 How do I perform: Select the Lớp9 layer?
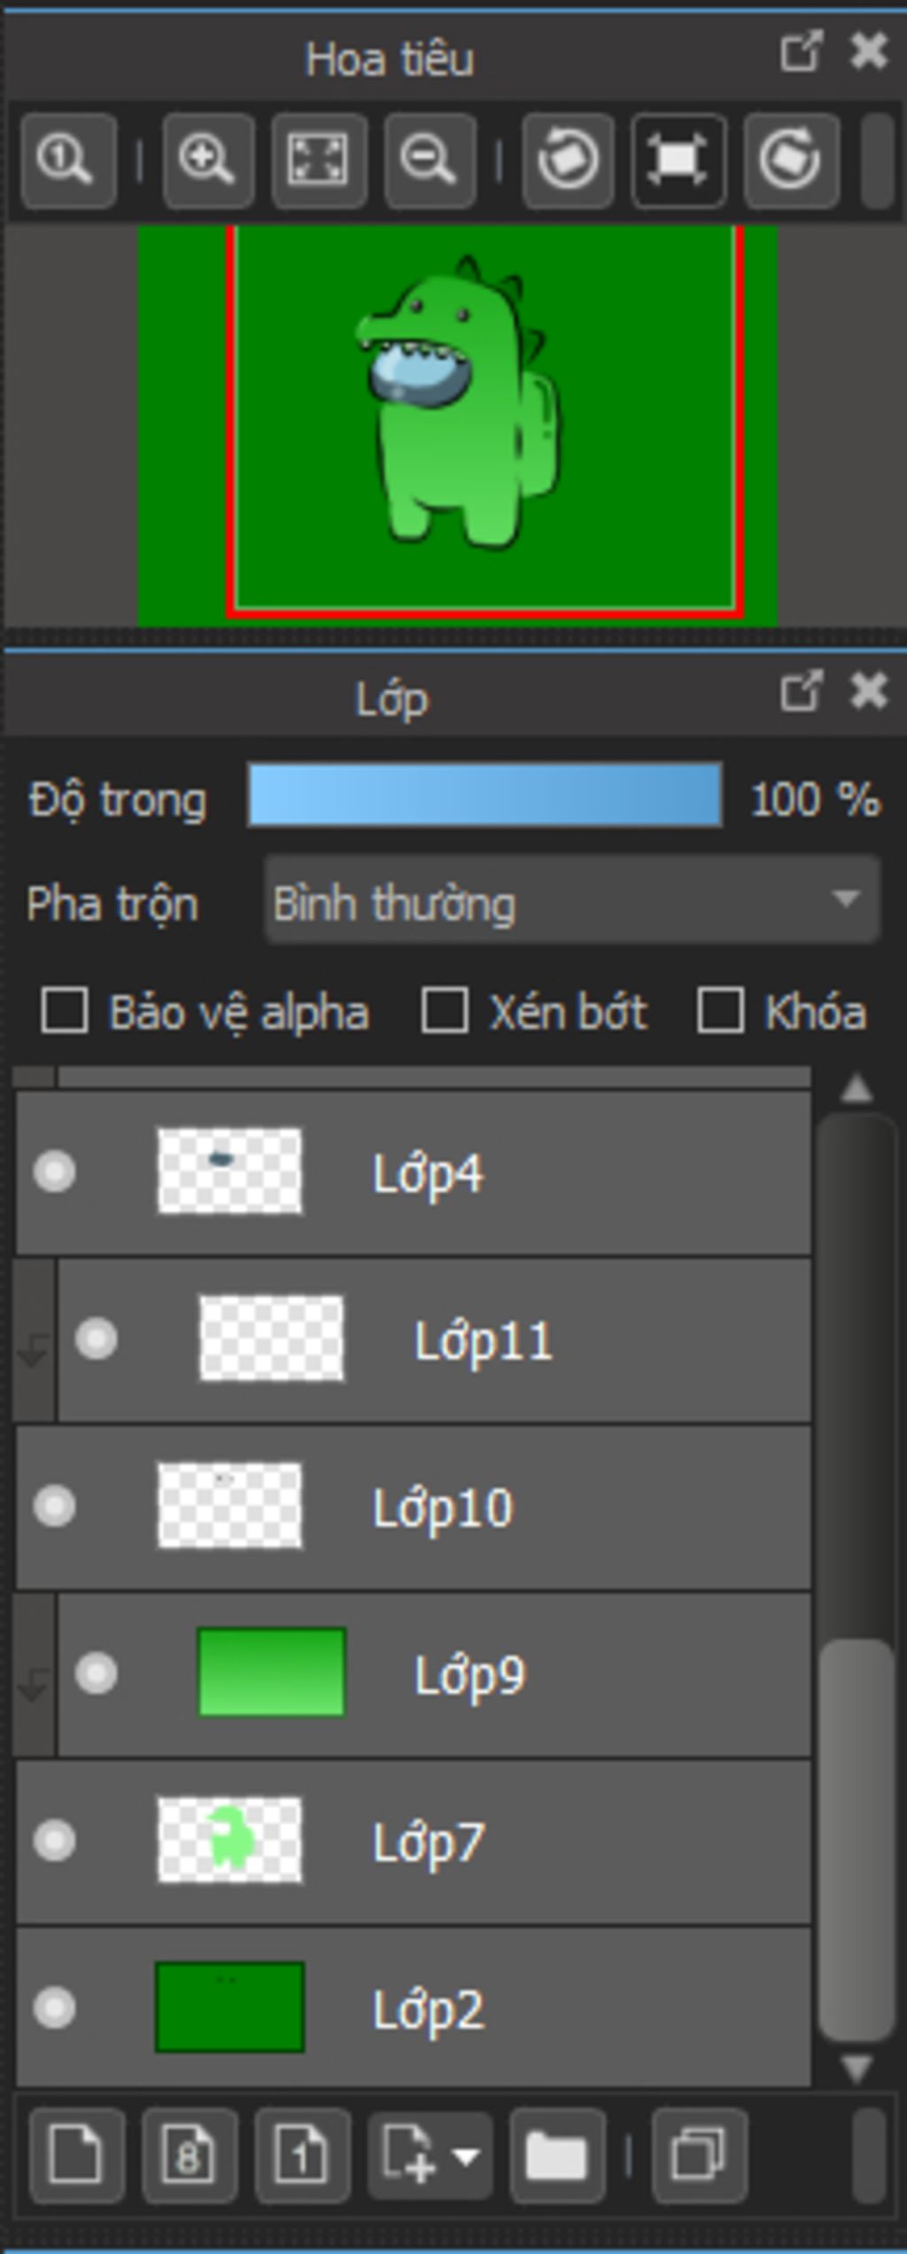pyautogui.click(x=434, y=1674)
